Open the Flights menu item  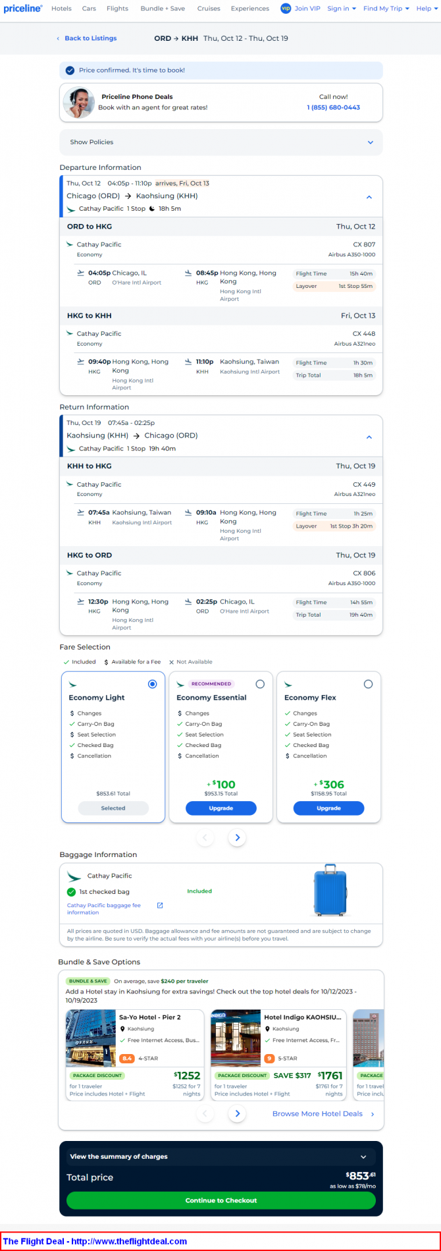point(117,9)
